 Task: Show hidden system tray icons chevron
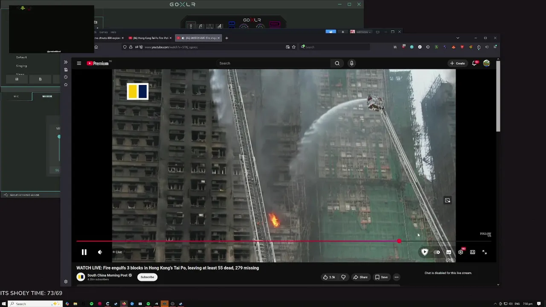click(x=495, y=304)
